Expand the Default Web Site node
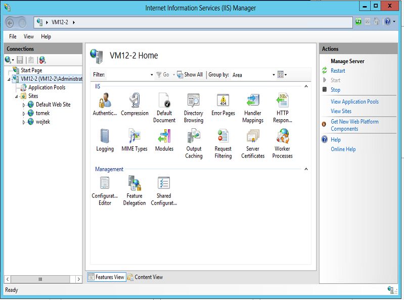The height and width of the screenshot is (300, 404). pyautogui.click(x=24, y=105)
